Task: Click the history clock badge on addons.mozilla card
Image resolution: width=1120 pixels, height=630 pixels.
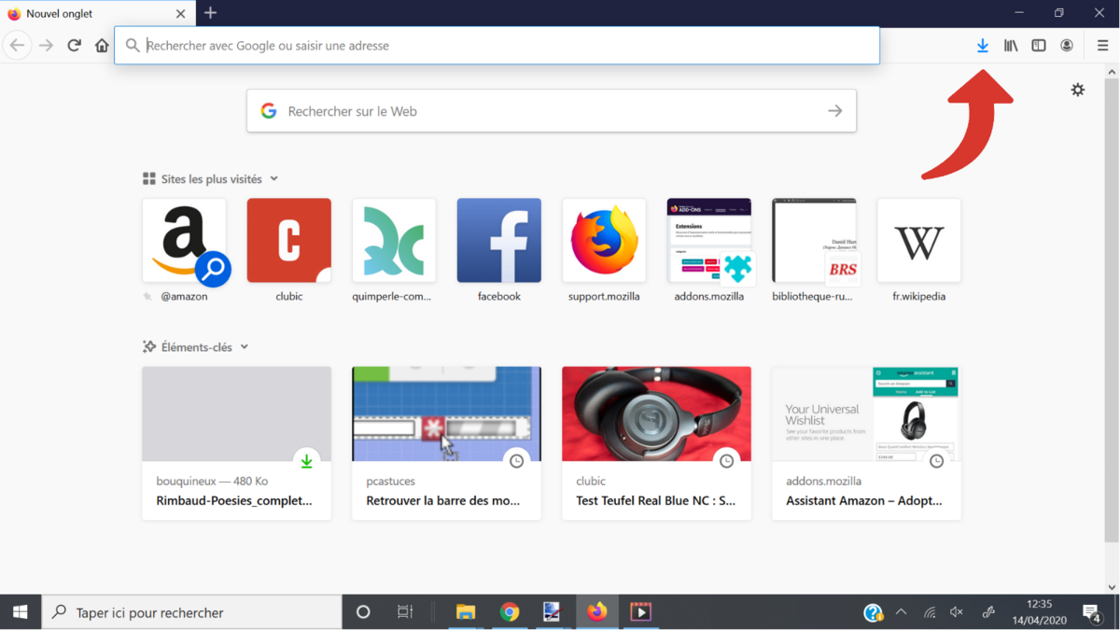Action: tap(936, 461)
